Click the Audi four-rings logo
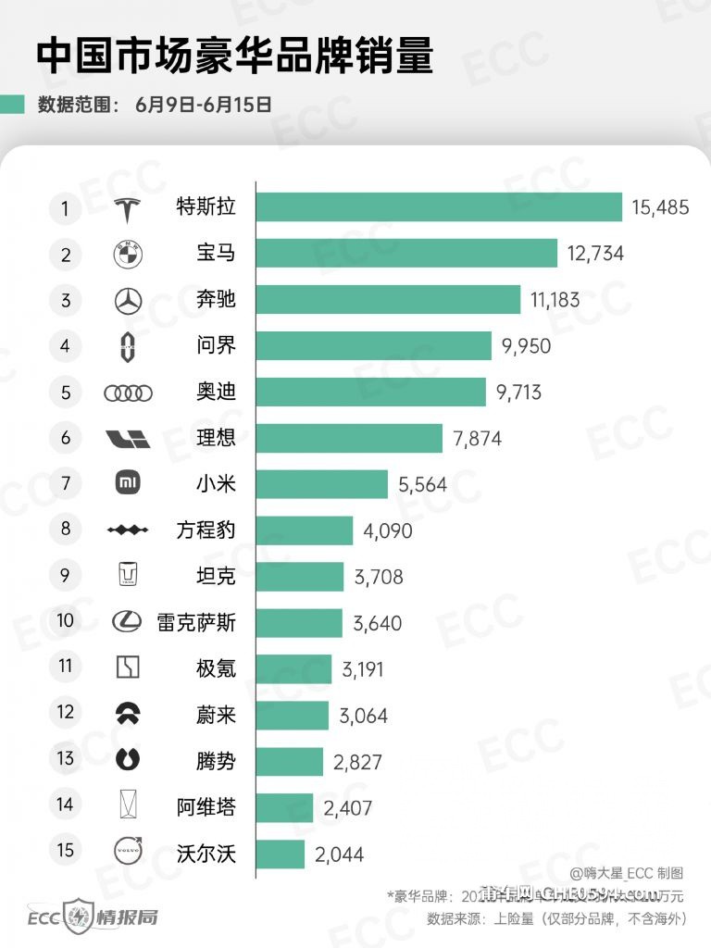The width and height of the screenshot is (711, 948). (x=128, y=393)
